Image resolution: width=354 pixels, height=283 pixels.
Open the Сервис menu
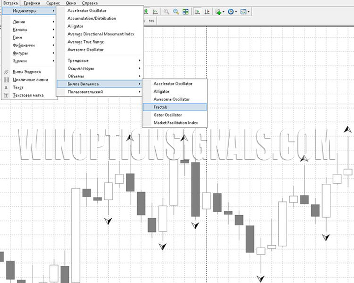[53, 3]
